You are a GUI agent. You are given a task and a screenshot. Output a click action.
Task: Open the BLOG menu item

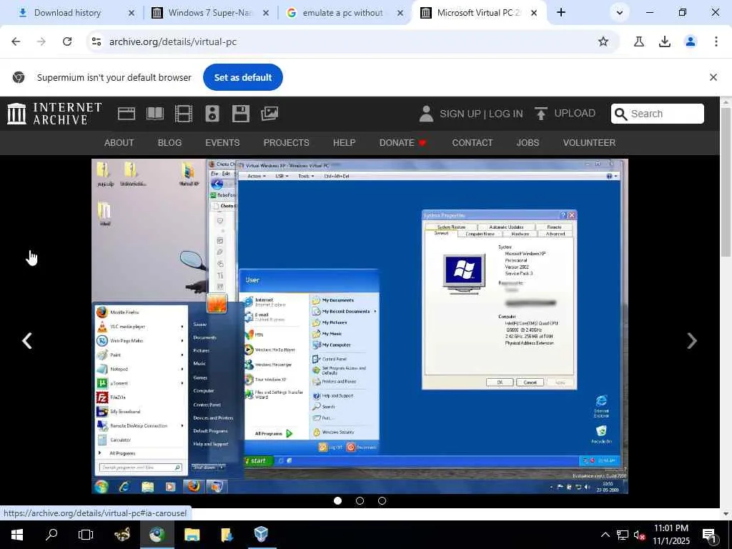click(x=169, y=143)
